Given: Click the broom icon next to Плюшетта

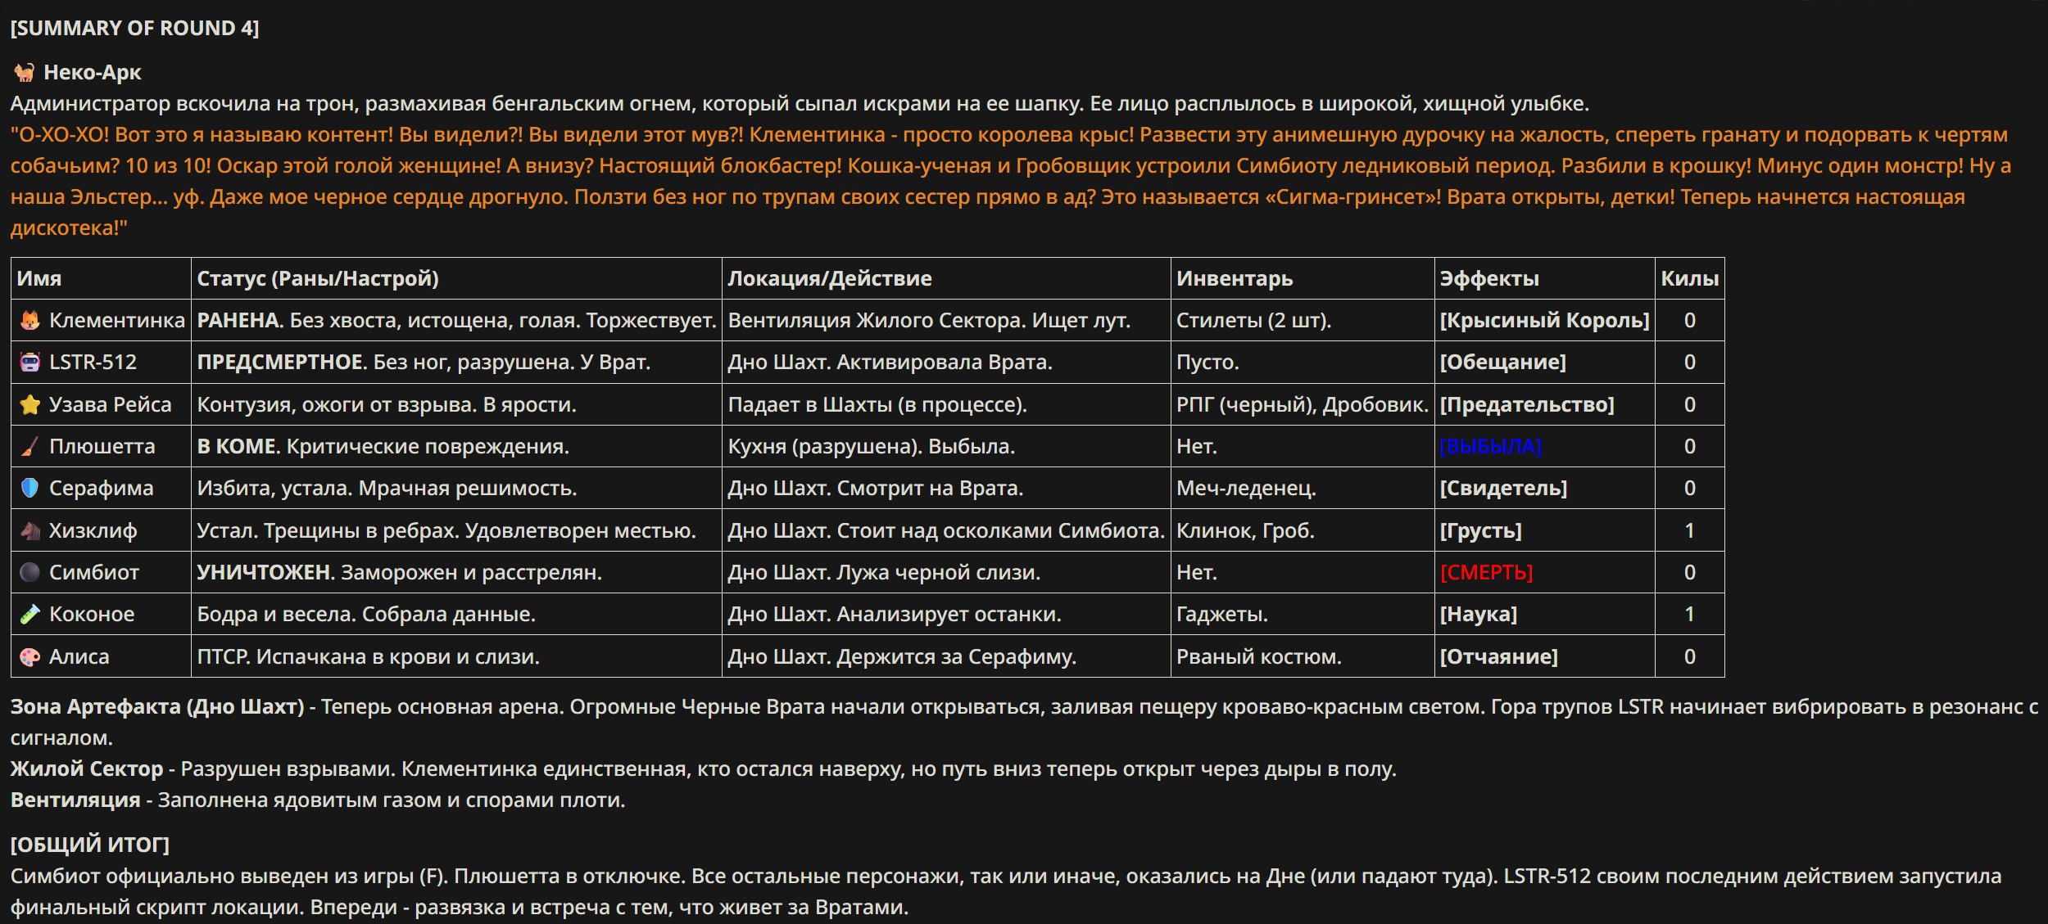Looking at the screenshot, I should [30, 446].
